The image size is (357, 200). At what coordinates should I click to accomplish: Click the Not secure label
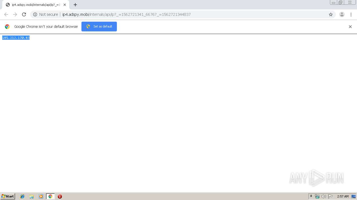49,14
